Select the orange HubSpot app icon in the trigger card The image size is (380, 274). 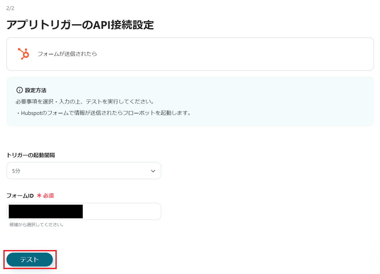(x=23, y=54)
